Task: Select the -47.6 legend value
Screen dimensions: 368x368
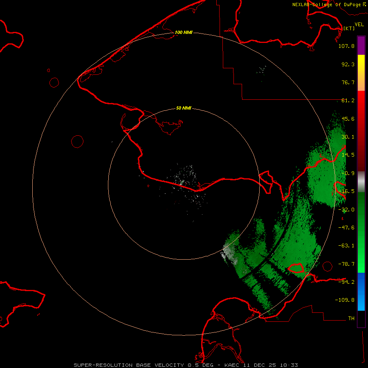Action: tap(346, 228)
